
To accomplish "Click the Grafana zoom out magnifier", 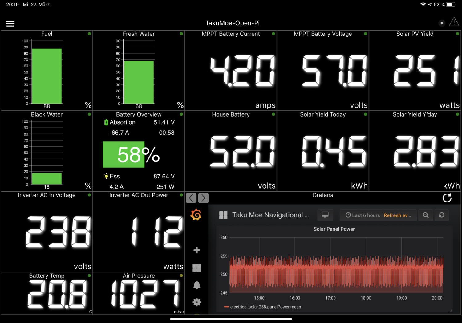I will point(426,215).
